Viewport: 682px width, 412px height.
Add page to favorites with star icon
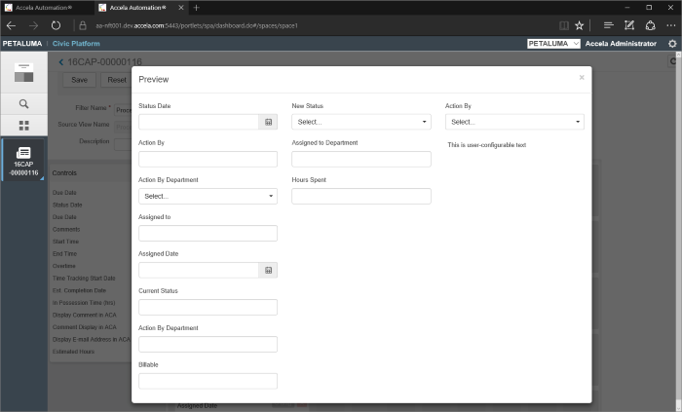pos(580,25)
